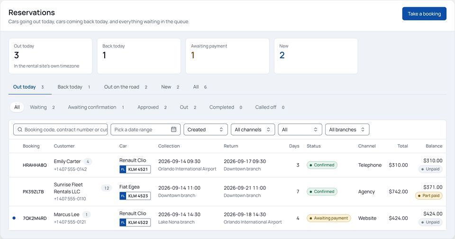Image resolution: width=455 pixels, height=239 pixels.
Task: Click the Customer column header
Action: (x=64, y=146)
